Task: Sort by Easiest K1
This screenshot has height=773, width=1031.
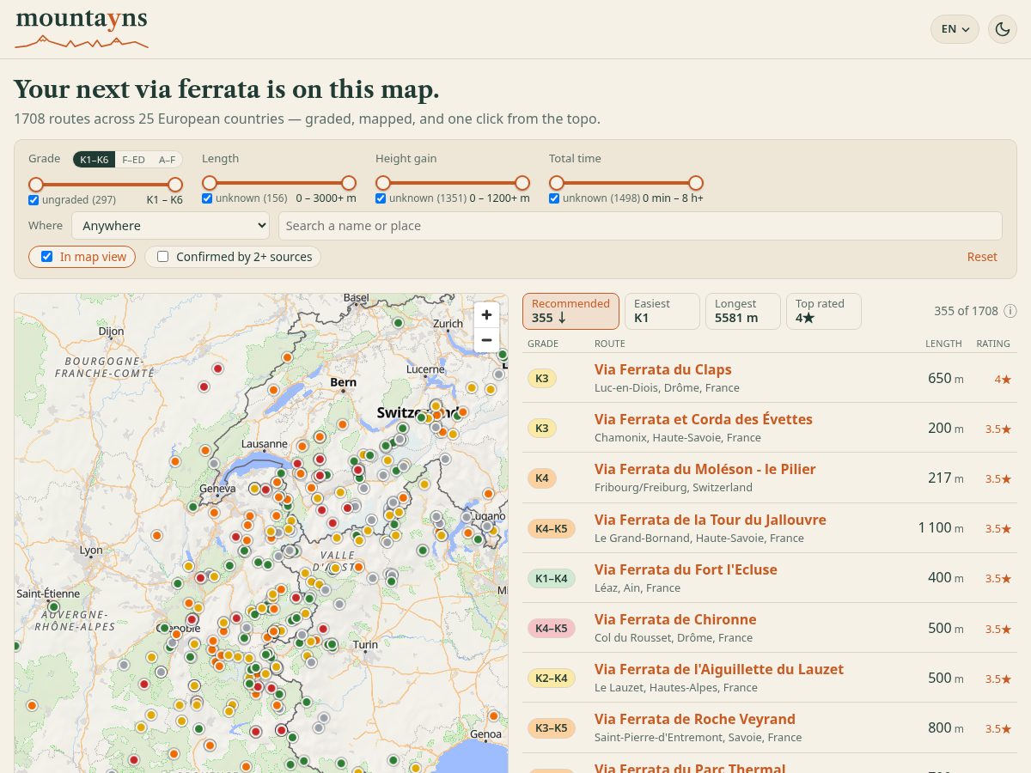Action: pos(662,311)
